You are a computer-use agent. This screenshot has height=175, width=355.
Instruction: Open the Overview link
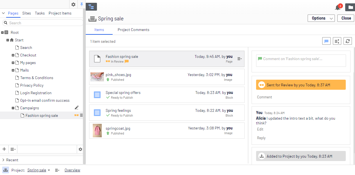72,170
